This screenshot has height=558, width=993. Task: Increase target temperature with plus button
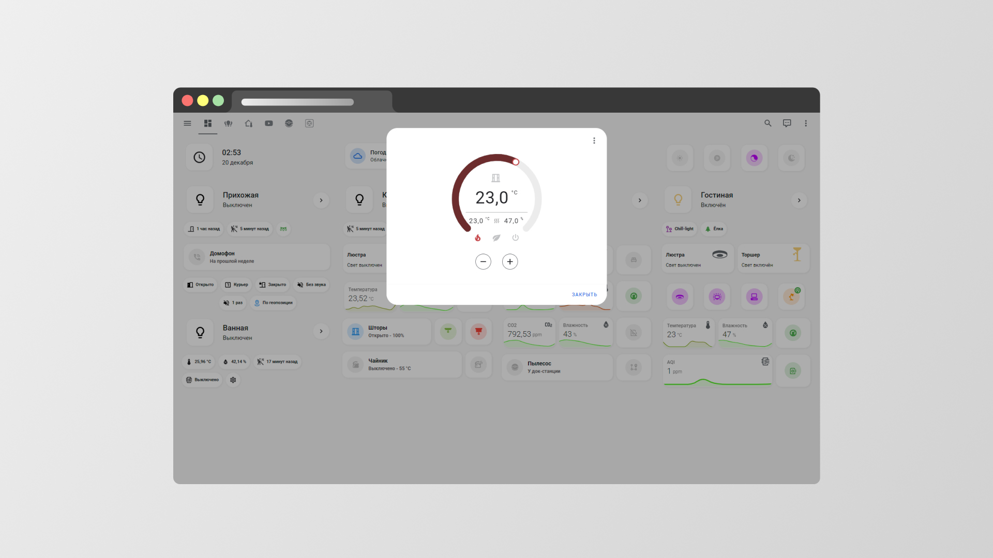[x=510, y=261]
